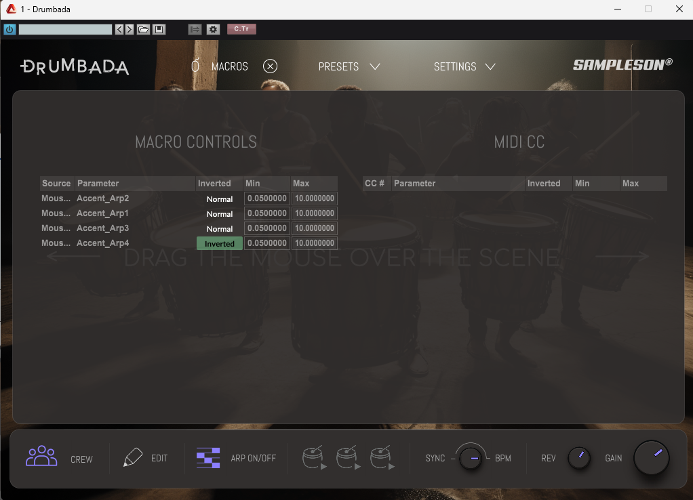Click the SYNC label
This screenshot has width=693, height=500.
[435, 459]
